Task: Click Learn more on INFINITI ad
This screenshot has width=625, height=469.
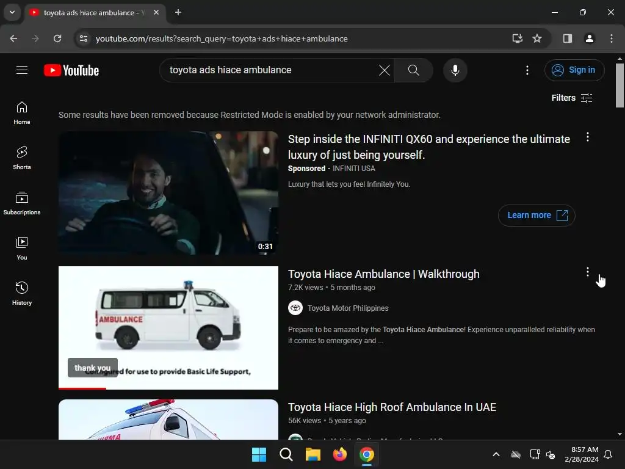Action: (536, 216)
